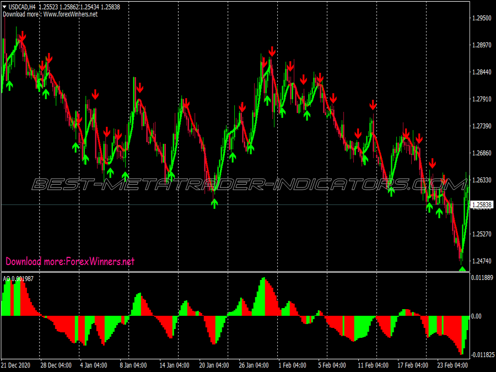Open the chart menu triangle beside USDCAD,H4
This screenshot has width=496, height=372.
pos(4,7)
